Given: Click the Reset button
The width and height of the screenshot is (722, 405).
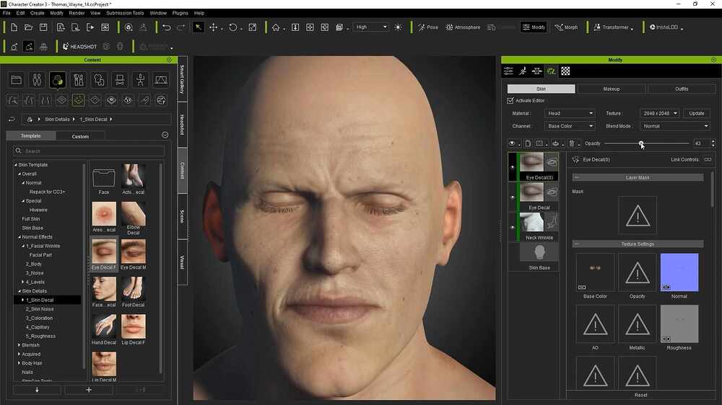Looking at the screenshot, I should tap(640, 395).
